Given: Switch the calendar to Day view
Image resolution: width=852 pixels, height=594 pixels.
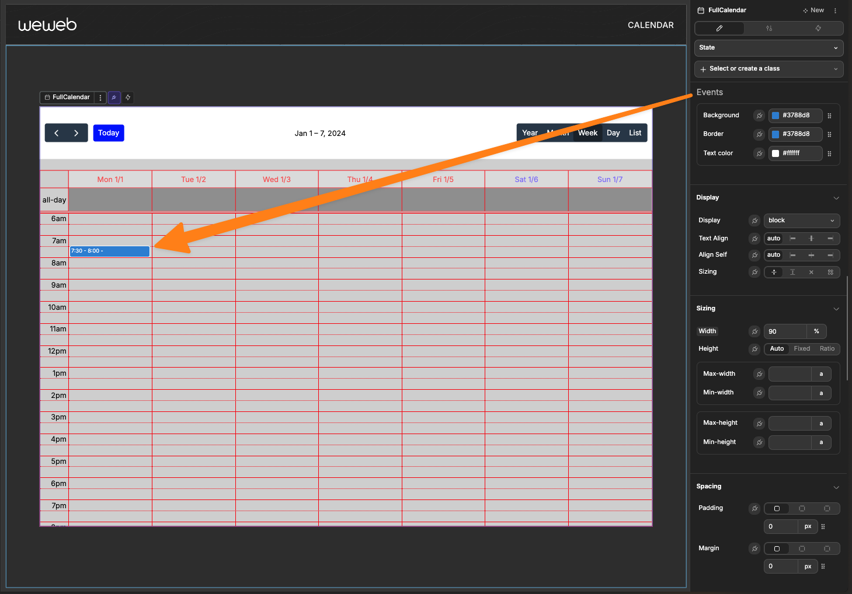Looking at the screenshot, I should (x=613, y=133).
